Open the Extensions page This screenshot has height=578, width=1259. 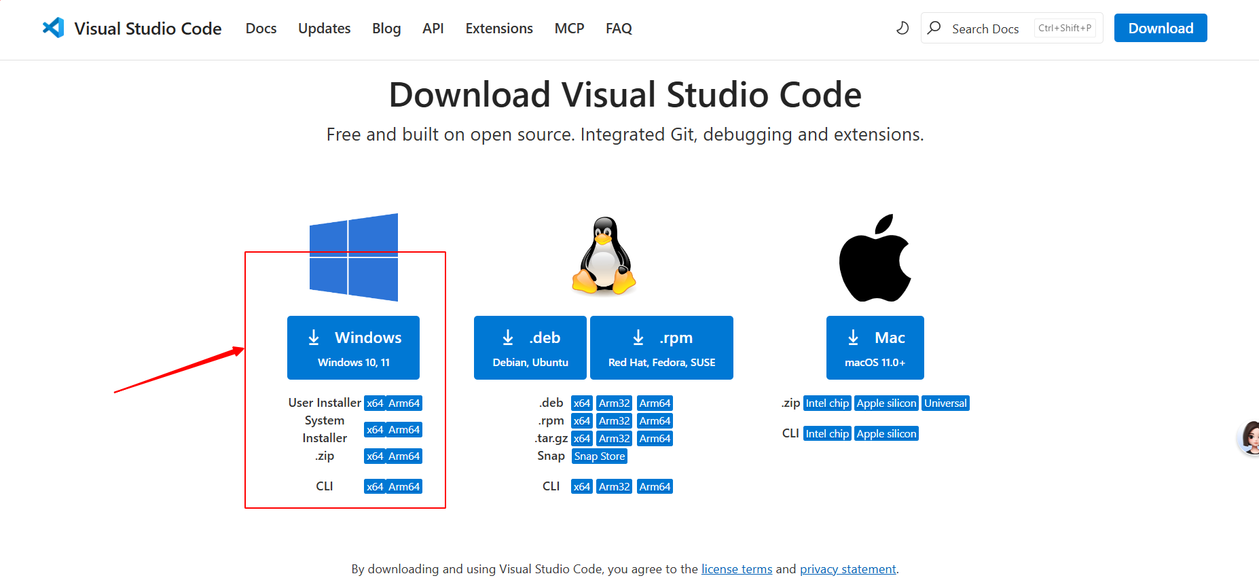499,29
